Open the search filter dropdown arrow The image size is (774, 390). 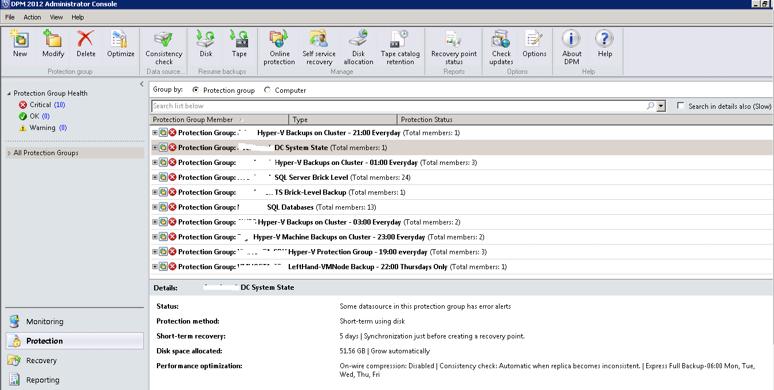661,106
